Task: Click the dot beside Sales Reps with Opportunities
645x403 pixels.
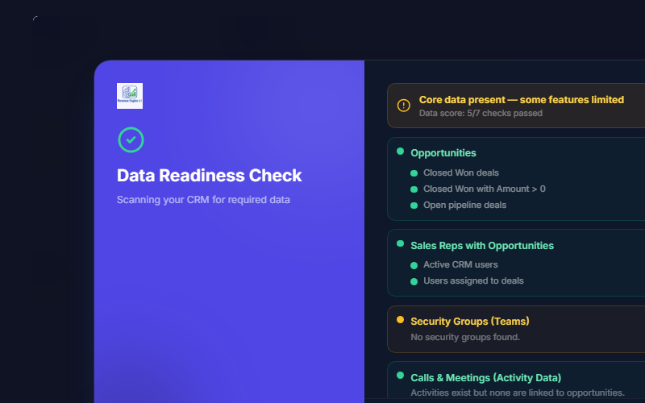Action: (400, 243)
